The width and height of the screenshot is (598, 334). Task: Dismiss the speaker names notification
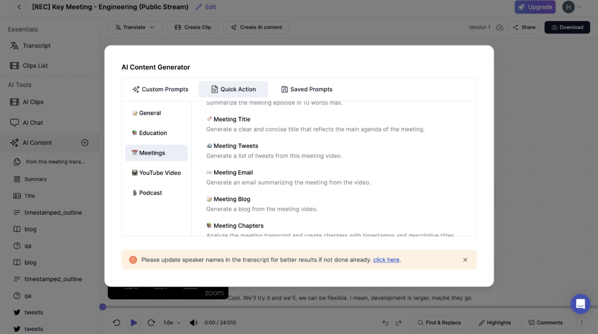465,259
